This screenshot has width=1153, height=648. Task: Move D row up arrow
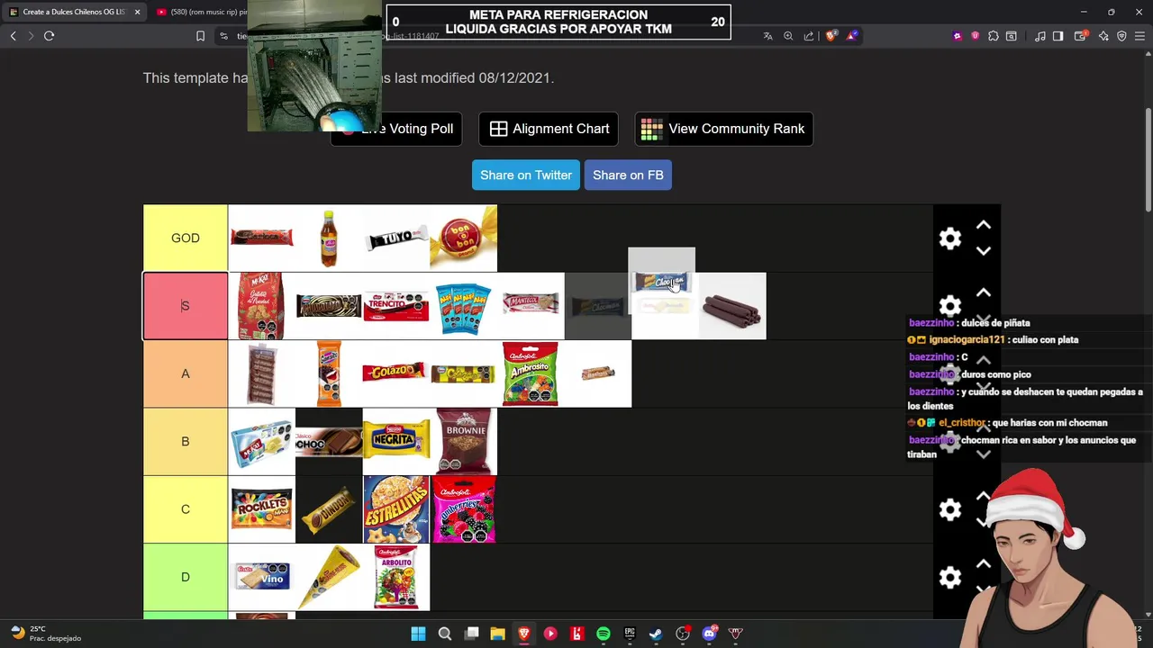[984, 564]
